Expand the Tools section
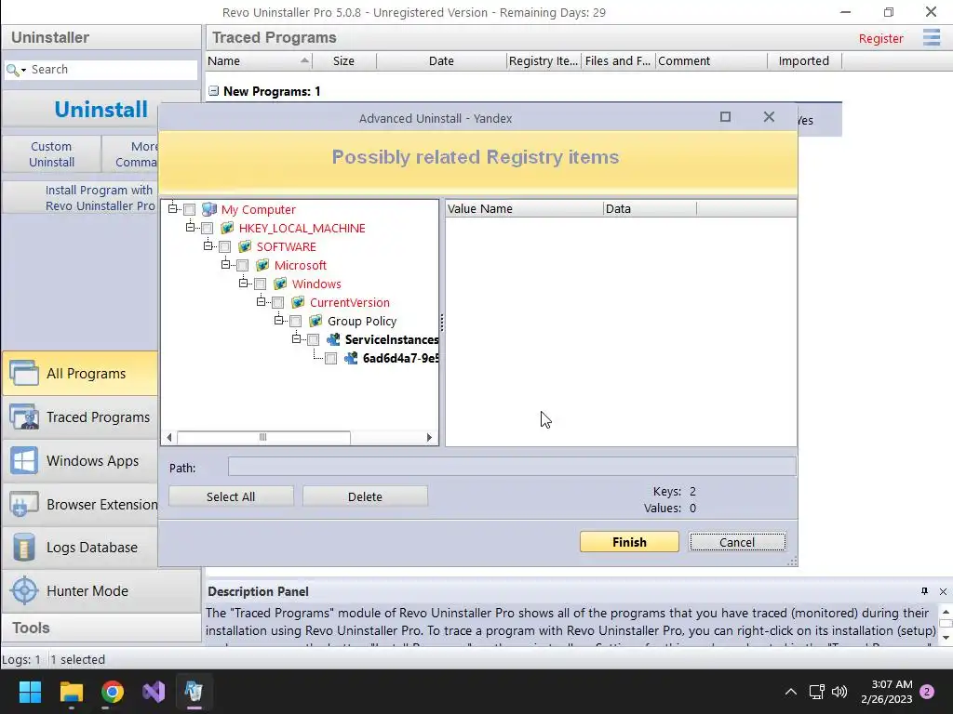 pos(101,628)
